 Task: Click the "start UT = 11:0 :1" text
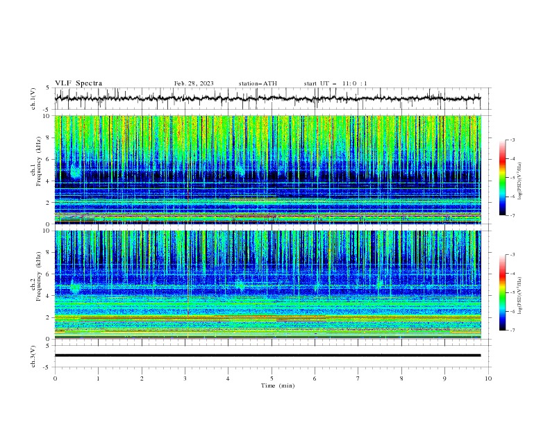(335, 83)
